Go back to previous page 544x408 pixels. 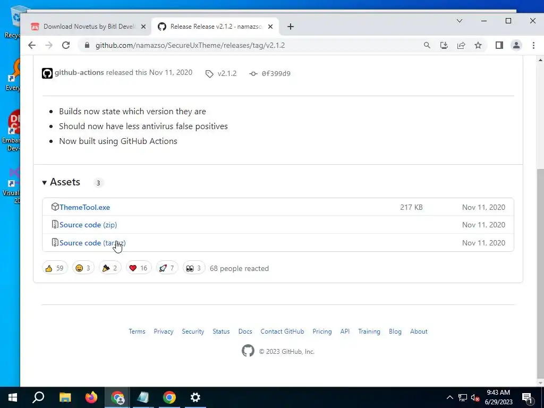pos(32,46)
